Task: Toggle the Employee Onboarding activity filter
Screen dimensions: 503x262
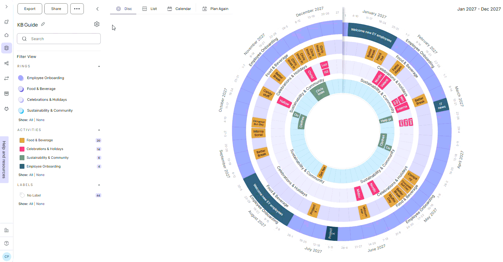Action: tap(22, 166)
